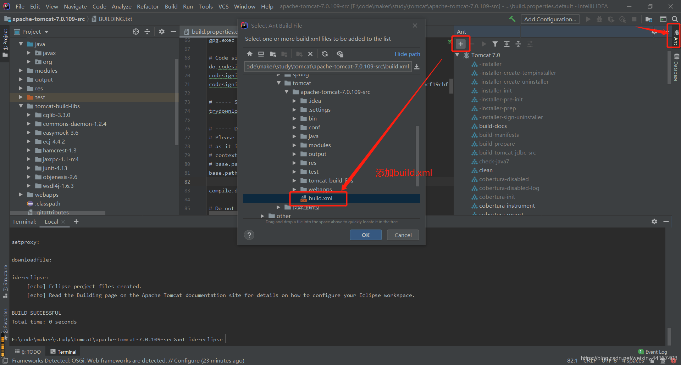Click Delete X icon in file dialog toolbar

pyautogui.click(x=310, y=54)
